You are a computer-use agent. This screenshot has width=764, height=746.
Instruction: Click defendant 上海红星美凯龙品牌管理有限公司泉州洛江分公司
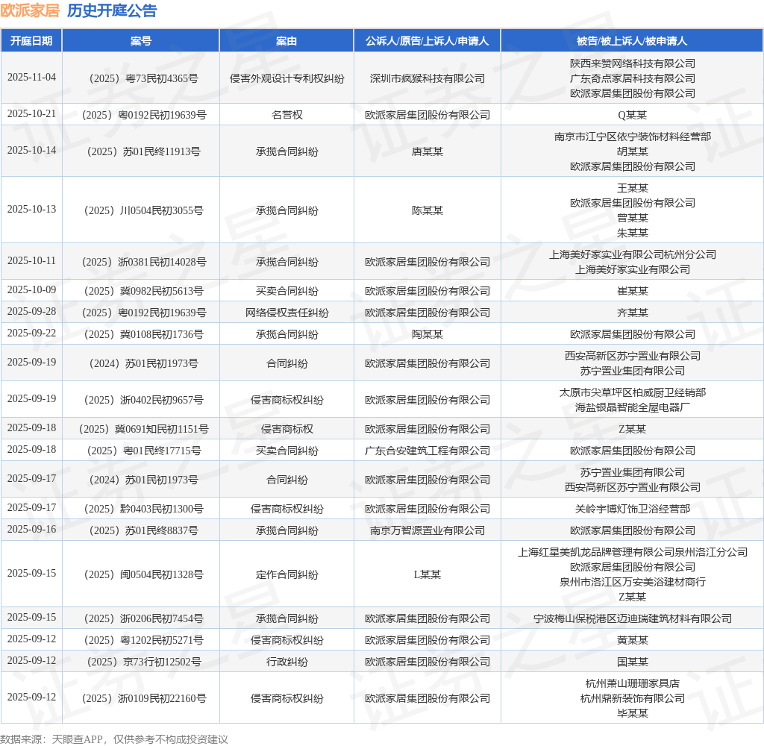633,552
